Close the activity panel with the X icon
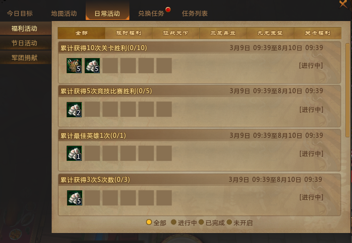 344,4
